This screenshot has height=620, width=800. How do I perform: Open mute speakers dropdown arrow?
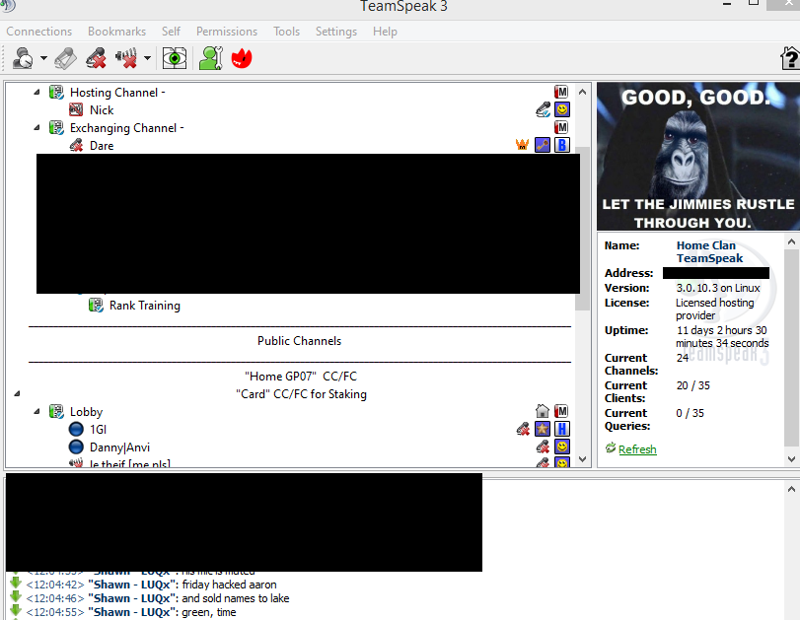(147, 58)
